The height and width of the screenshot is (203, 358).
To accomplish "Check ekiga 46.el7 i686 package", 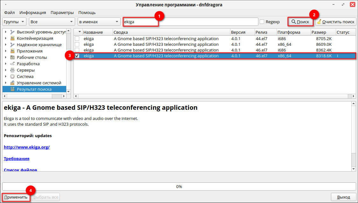I will point(77,50).
